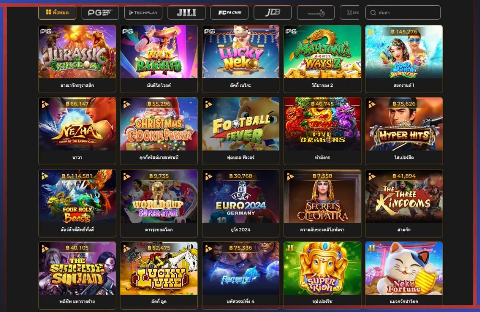The image size is (480, 312).
Task: Select the JDB provider tab
Action: (273, 12)
